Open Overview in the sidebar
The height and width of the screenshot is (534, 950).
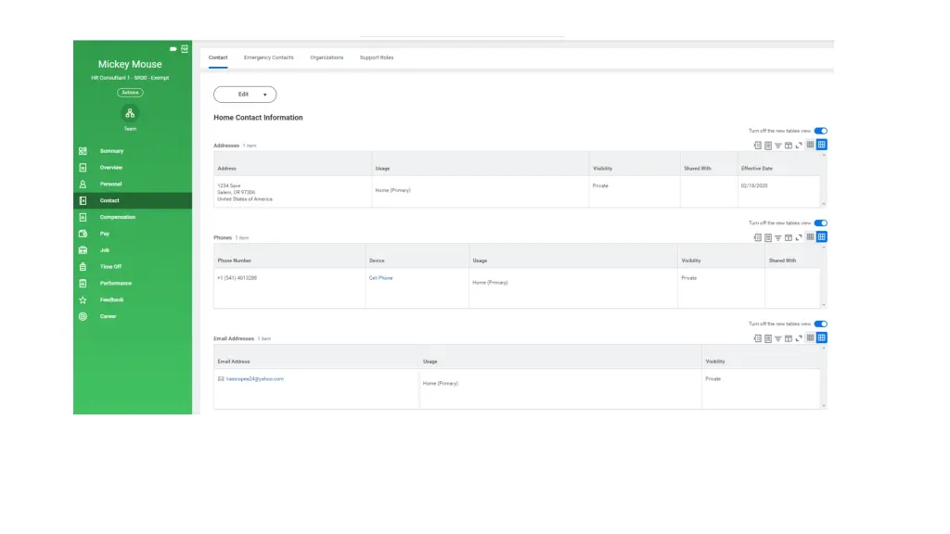coord(133,167)
